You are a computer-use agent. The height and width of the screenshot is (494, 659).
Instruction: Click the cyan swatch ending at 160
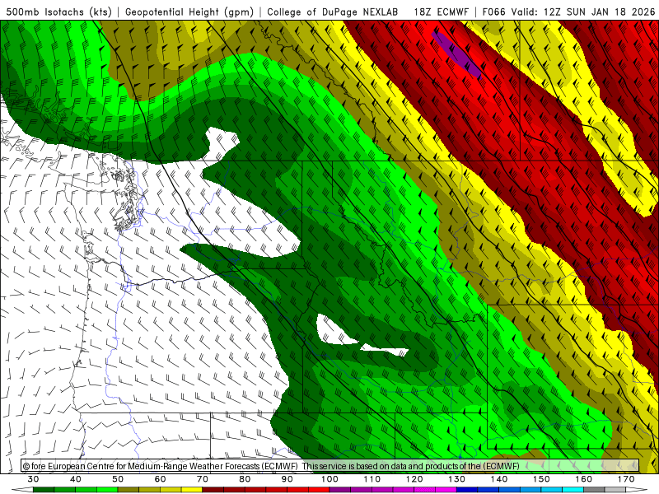click(573, 490)
